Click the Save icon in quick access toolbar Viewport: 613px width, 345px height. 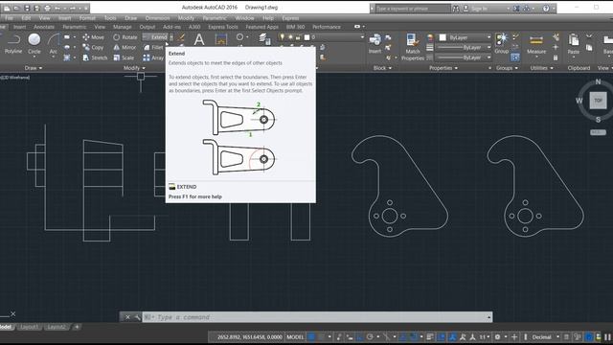(27, 8)
